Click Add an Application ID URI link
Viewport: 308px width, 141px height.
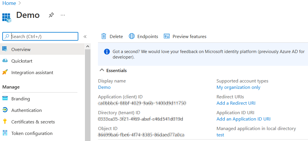tap(243, 119)
